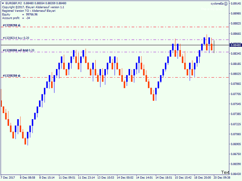Select the purple dashed sell 0.20 order line
Image resolution: width=242 pixels, height=181 pixels.
click(x=115, y=52)
